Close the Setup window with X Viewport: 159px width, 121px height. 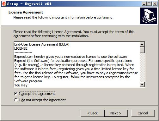[155, 4]
